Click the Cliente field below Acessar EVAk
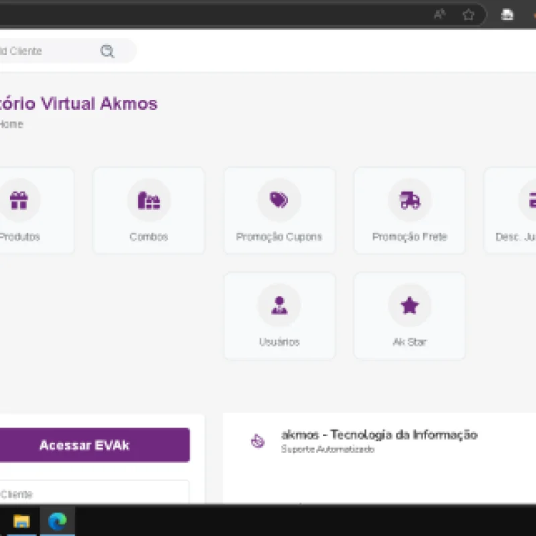This screenshot has height=536, width=536. (x=94, y=494)
